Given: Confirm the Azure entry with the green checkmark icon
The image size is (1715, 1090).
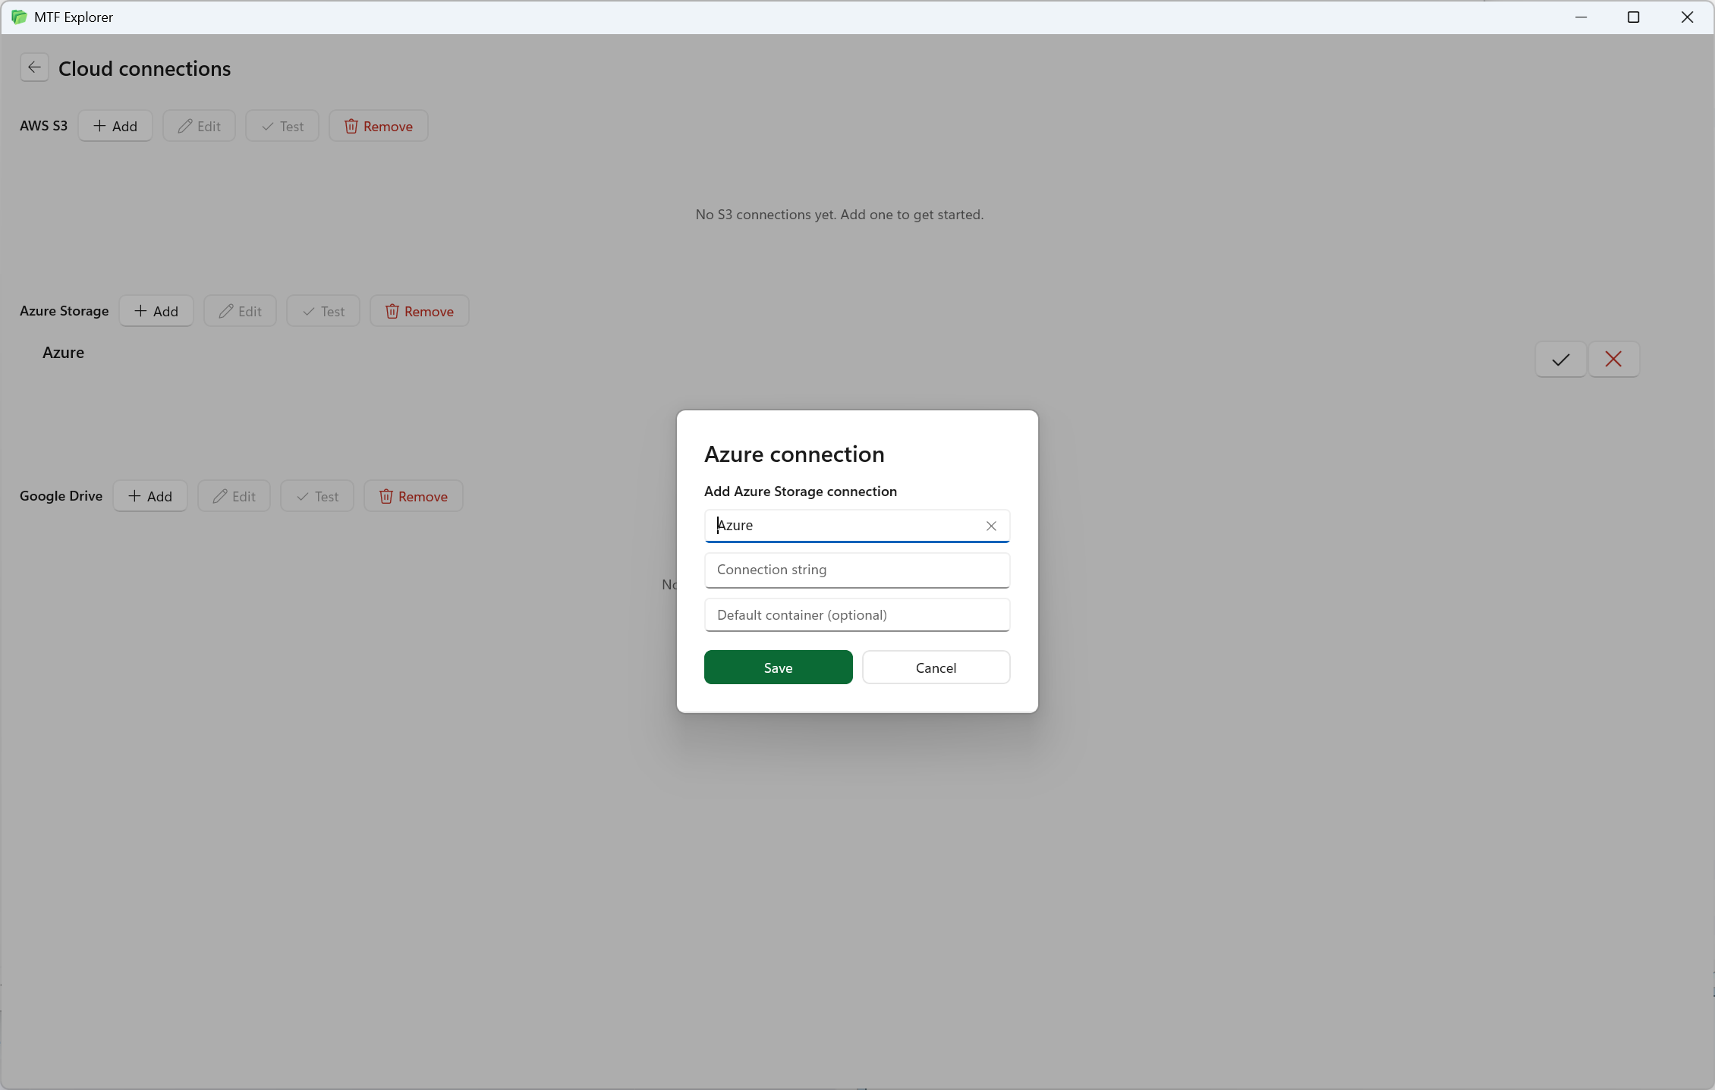Looking at the screenshot, I should coord(1559,359).
